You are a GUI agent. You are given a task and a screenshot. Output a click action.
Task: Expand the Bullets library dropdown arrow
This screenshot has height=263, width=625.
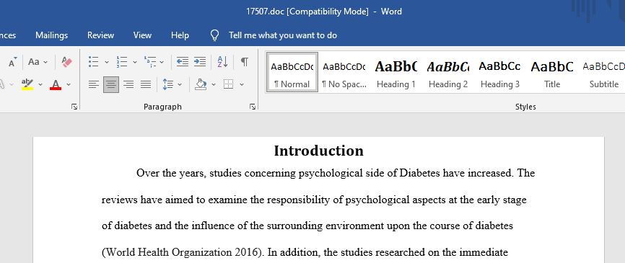click(x=106, y=62)
